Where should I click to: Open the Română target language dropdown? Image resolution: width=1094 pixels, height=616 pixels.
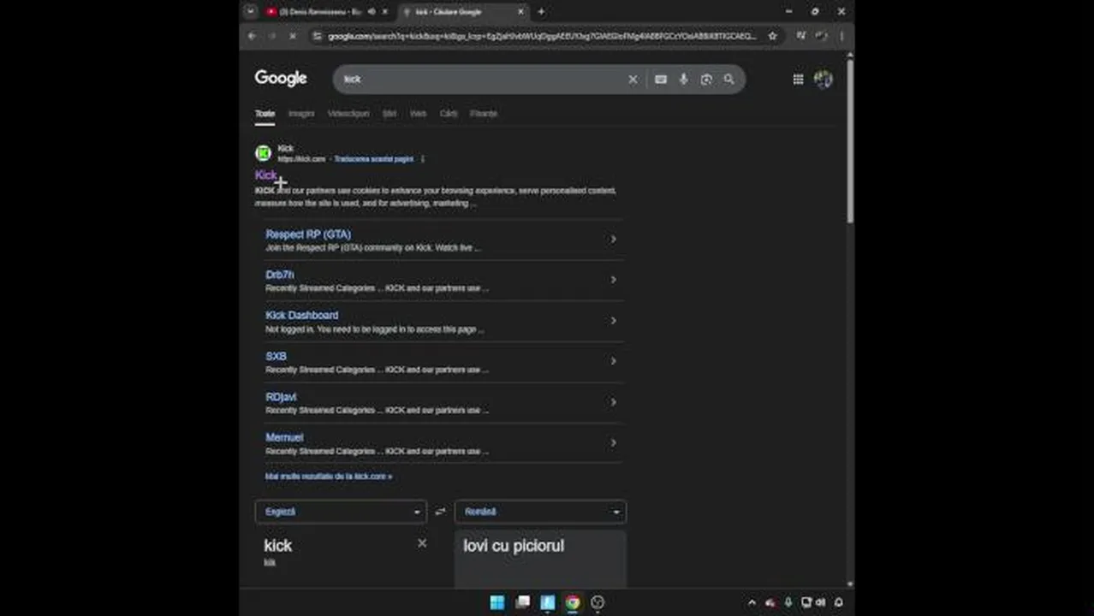click(540, 512)
